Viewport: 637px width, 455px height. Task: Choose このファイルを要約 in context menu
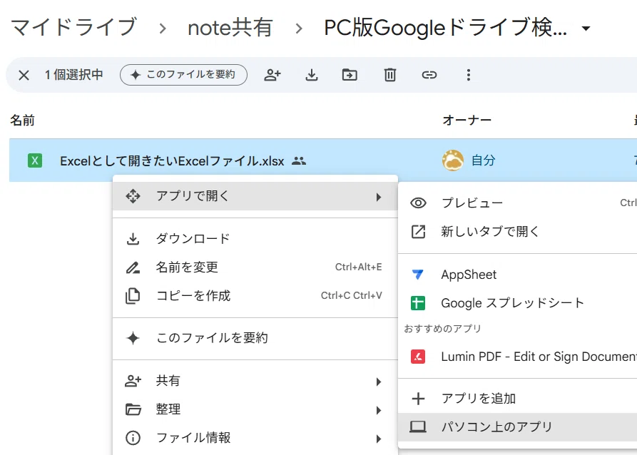(x=255, y=338)
